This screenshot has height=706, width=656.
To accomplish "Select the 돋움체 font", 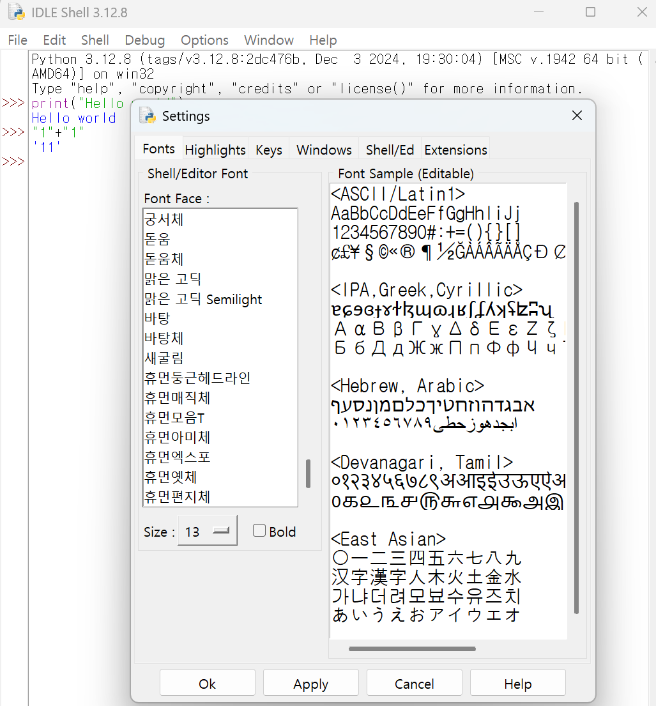I will (x=220, y=259).
